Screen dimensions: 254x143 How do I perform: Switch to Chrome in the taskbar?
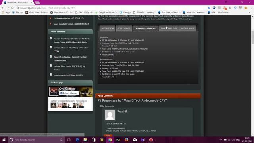[110, 139]
